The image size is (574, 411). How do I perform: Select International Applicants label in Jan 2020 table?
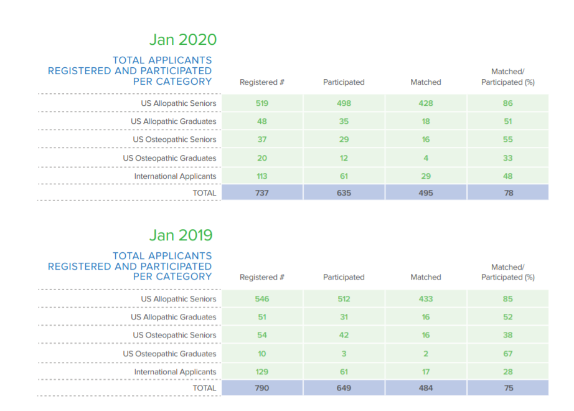click(x=175, y=176)
